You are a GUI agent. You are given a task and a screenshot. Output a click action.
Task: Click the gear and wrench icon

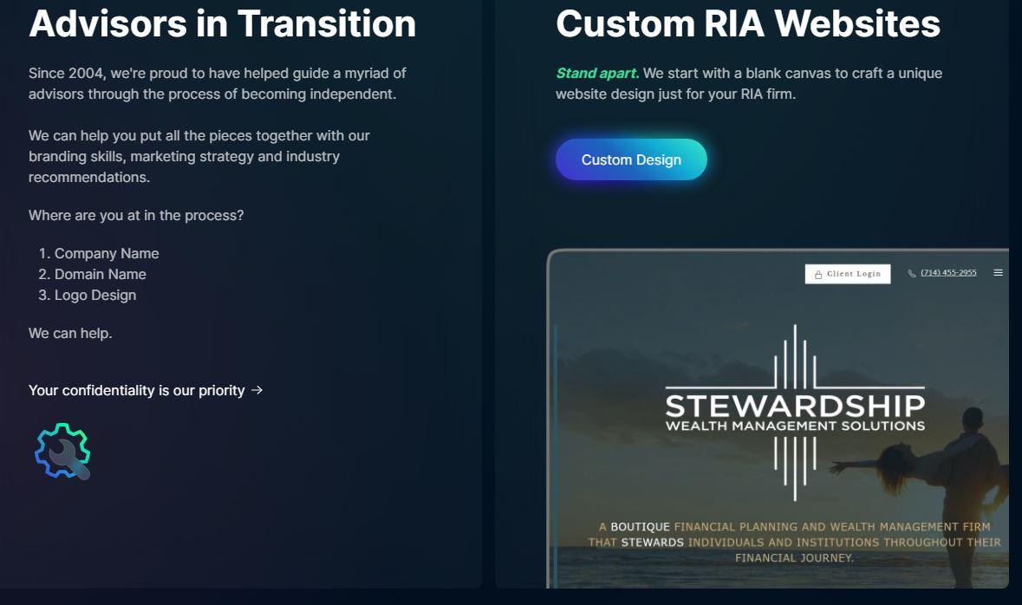point(62,451)
